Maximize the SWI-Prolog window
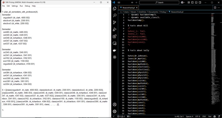Screen dimensions: 222x118 coord(101,2)
